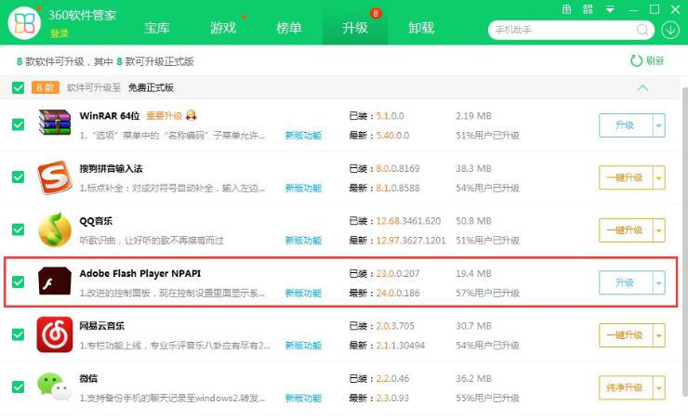The image size is (688, 419).
Task: Open dropdown arrow beside Adobe Flash 升级 button
Action: click(659, 282)
